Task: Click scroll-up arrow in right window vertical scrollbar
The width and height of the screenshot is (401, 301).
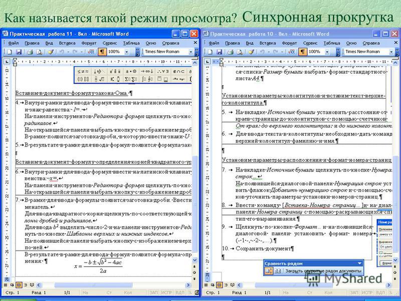Action: pyautogui.click(x=395, y=62)
